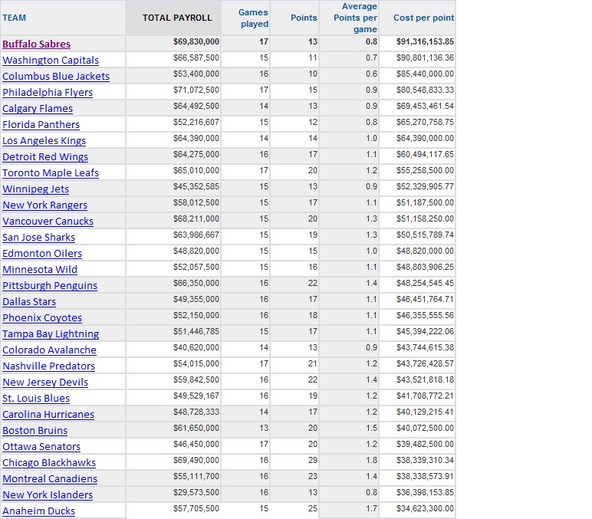Visit the New York Islanders link

(x=48, y=494)
